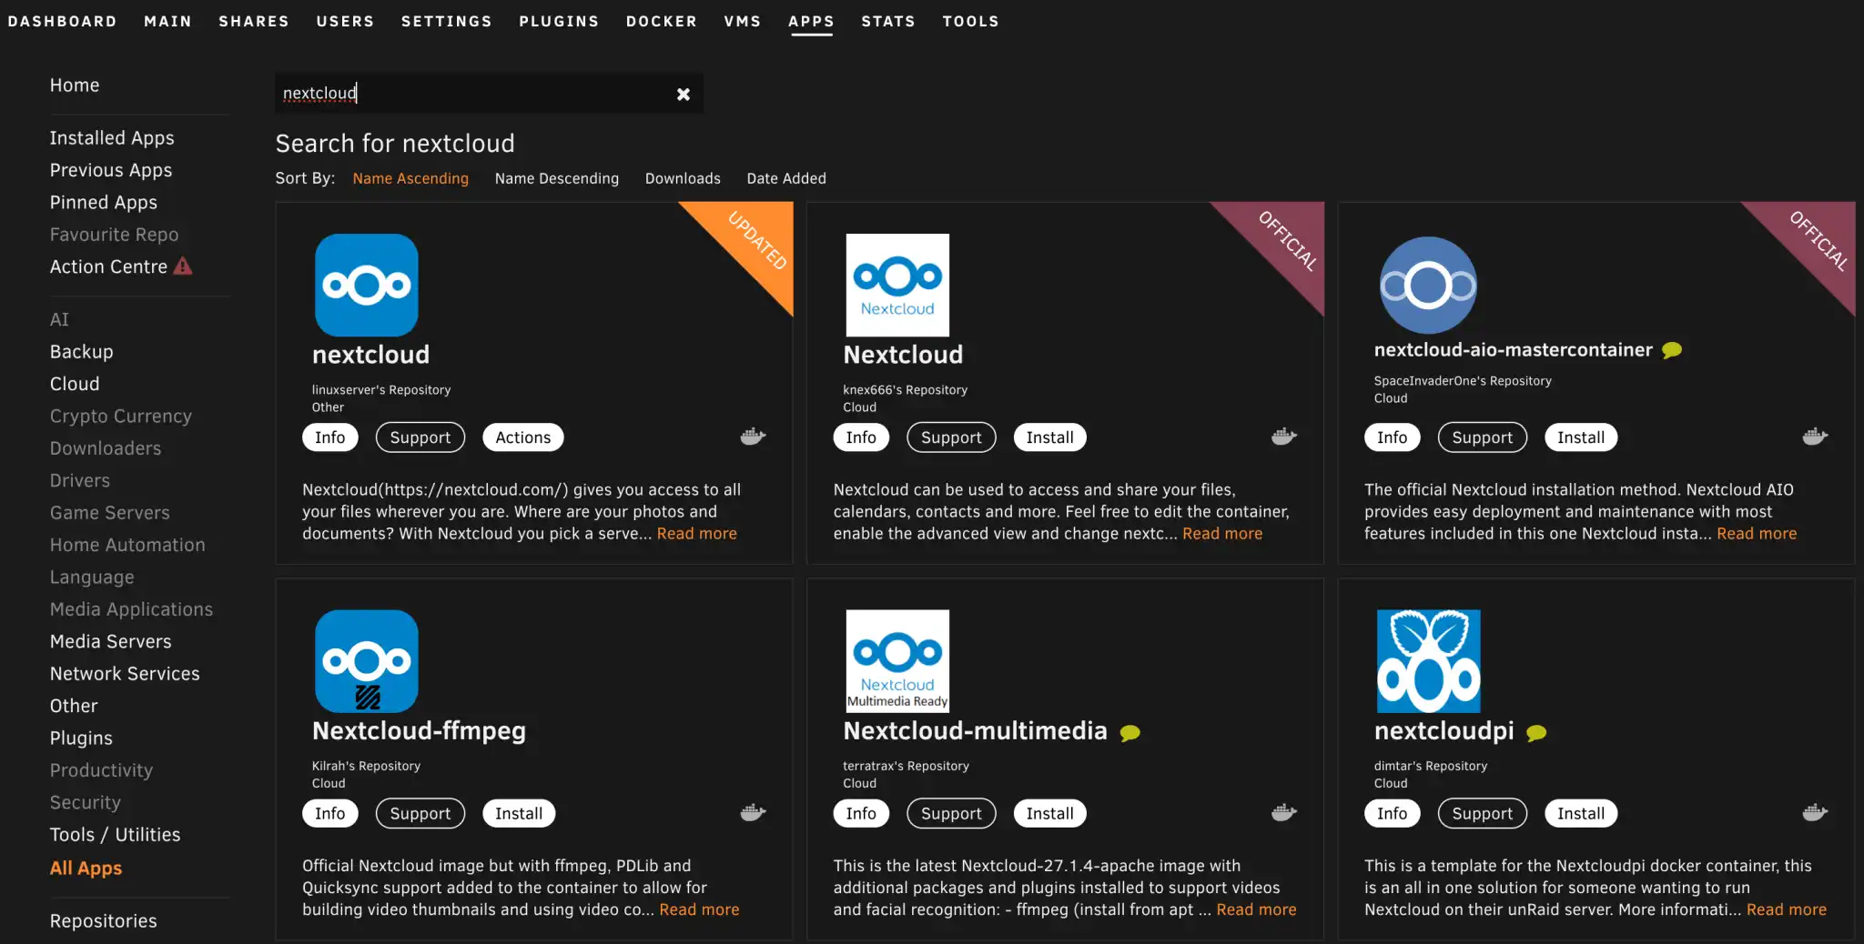Sort results by Downloads
1864x944 pixels.
click(683, 178)
